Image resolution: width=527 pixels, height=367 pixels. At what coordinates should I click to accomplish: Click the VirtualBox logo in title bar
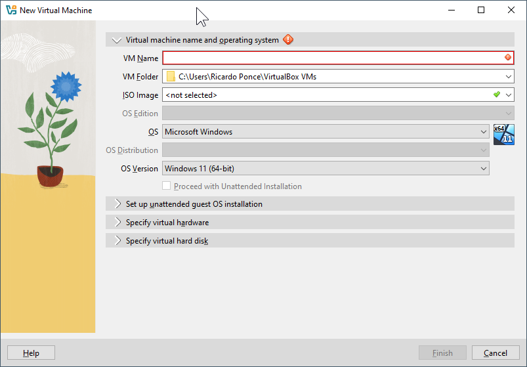point(11,10)
